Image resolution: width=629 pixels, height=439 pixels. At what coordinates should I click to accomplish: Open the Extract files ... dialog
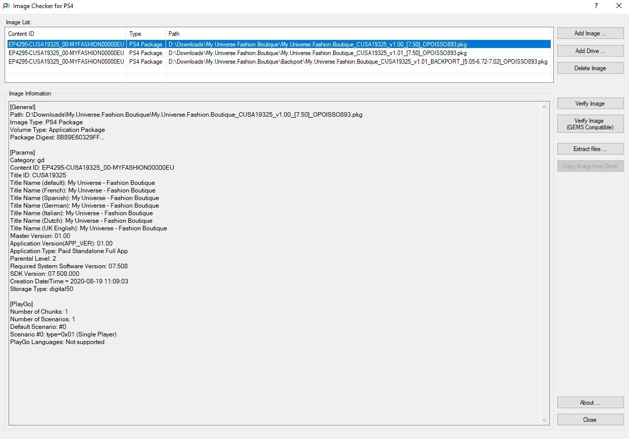pos(590,149)
